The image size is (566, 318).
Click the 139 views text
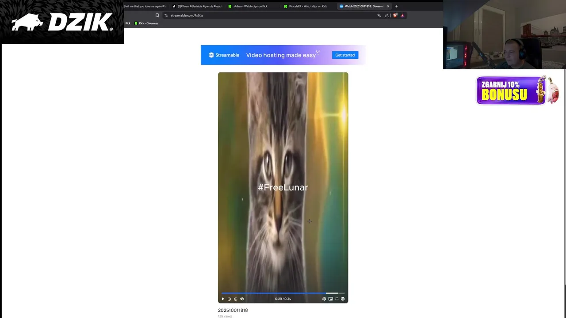pyautogui.click(x=225, y=316)
